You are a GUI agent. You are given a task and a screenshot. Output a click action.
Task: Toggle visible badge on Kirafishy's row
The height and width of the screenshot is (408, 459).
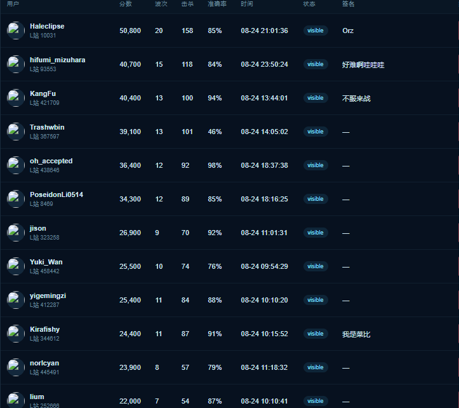(316, 334)
